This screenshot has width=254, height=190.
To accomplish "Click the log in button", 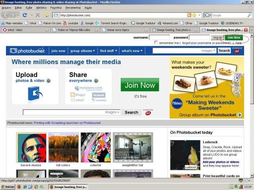I will point(217,38).
